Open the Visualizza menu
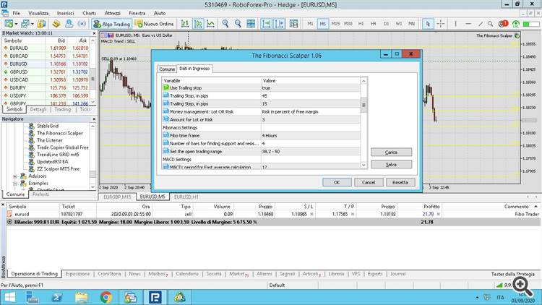The image size is (542, 305). click(38, 13)
